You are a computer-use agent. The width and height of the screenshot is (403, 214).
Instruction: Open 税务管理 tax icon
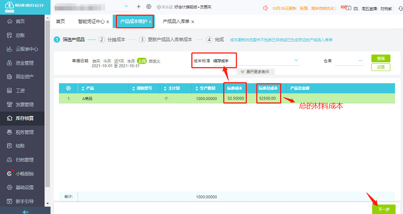(10, 132)
